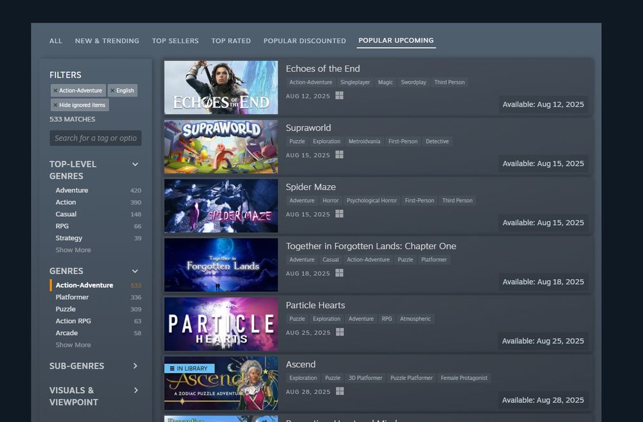Click the Swordplay tag
The width and height of the screenshot is (643, 422).
tap(413, 82)
